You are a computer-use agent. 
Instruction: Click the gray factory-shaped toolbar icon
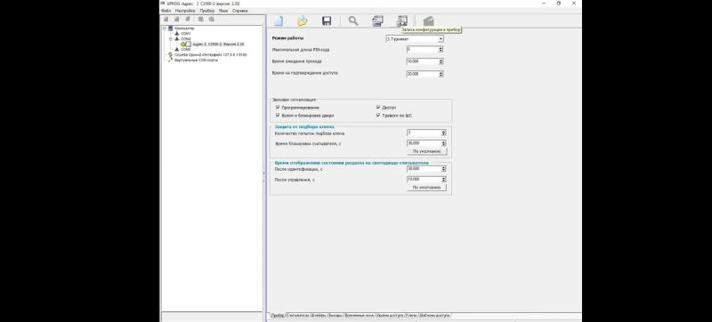pyautogui.click(x=428, y=20)
